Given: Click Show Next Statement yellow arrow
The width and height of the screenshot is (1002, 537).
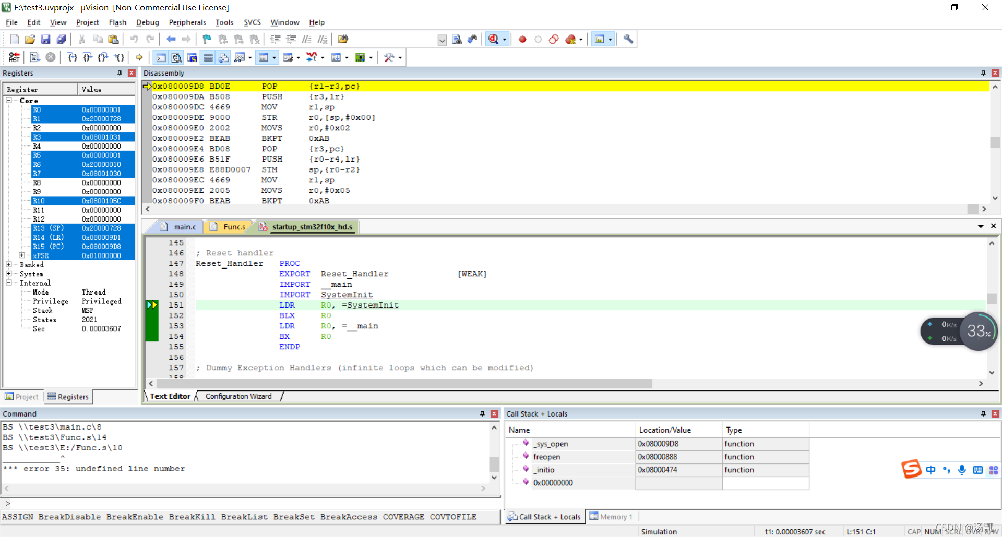Looking at the screenshot, I should [x=139, y=57].
